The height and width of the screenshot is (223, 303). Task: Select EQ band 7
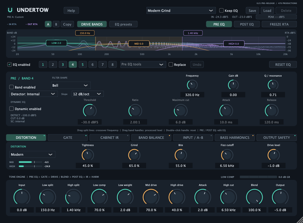tap(102, 65)
